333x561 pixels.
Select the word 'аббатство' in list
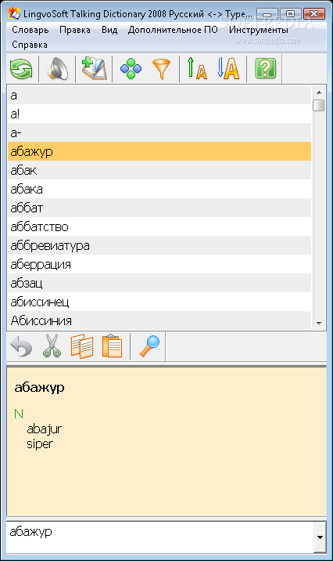(159, 226)
